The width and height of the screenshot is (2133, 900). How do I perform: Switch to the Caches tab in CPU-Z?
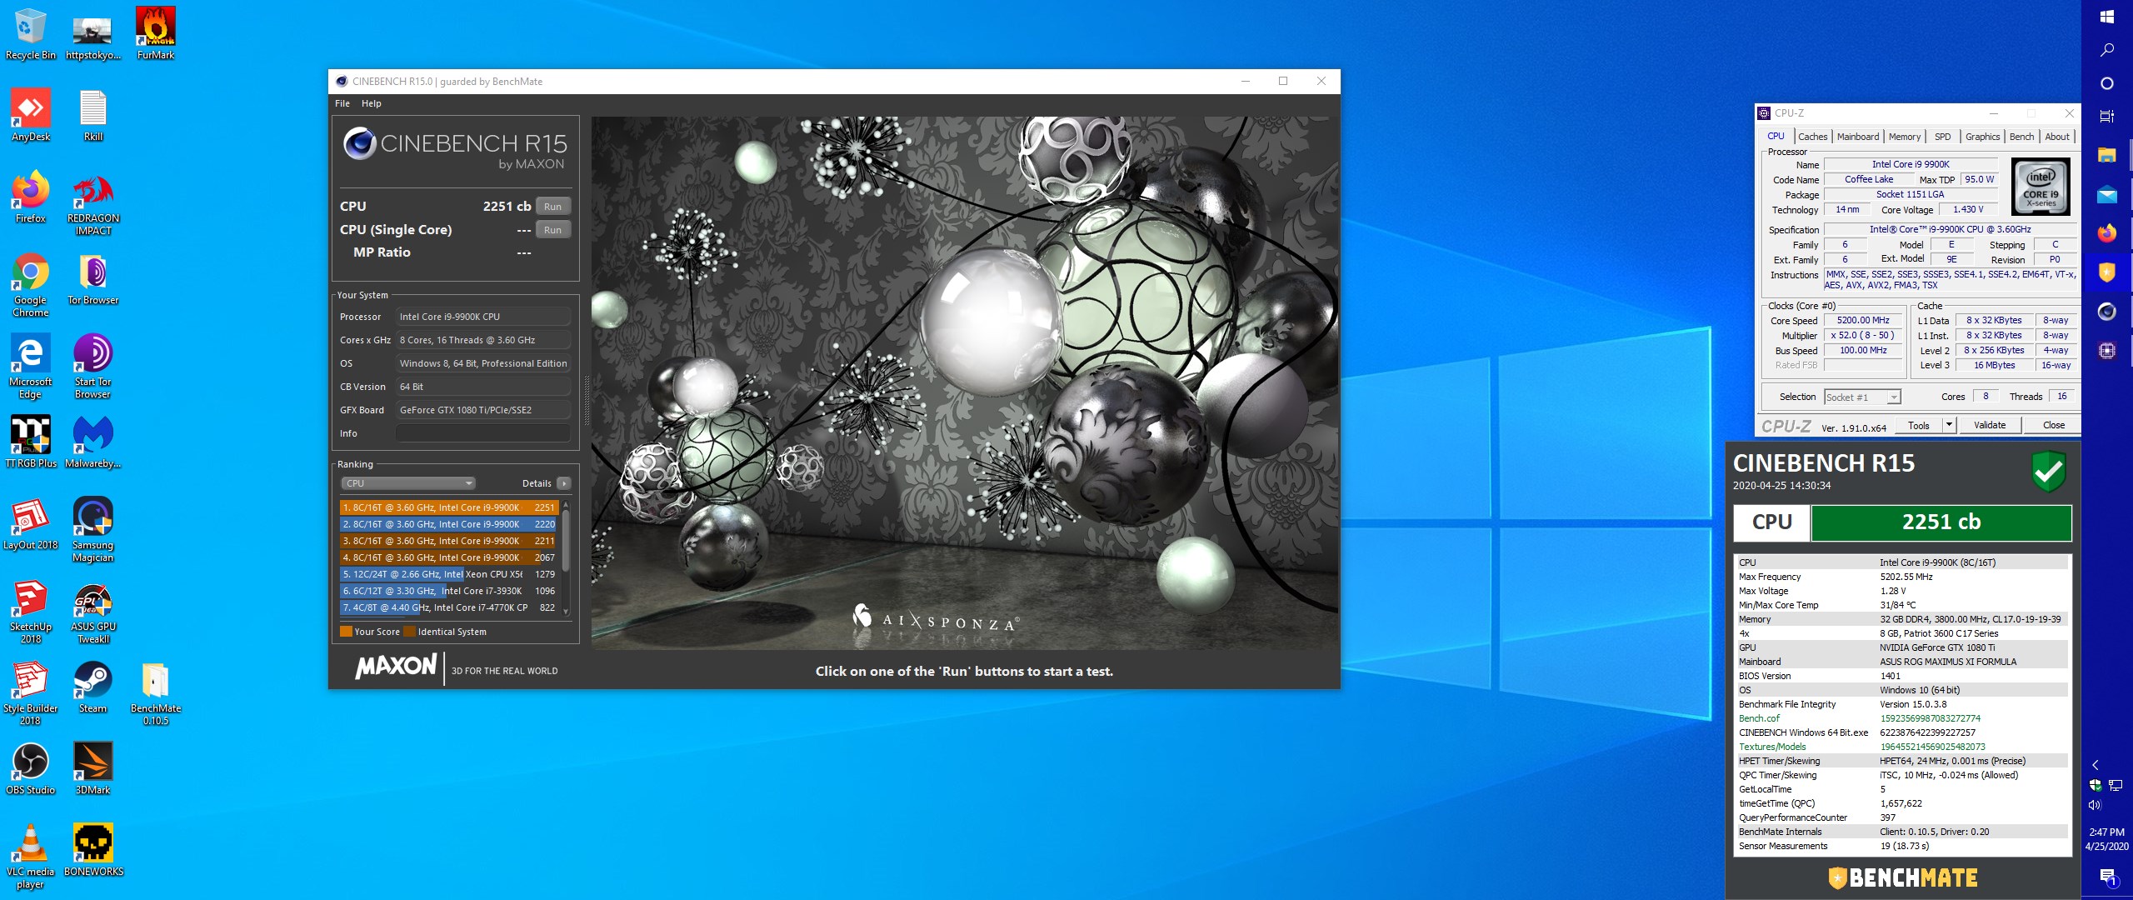1812,137
